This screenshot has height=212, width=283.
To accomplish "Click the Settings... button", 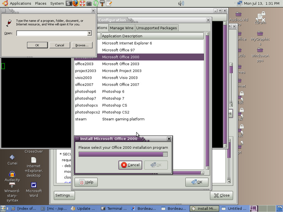I will coord(64,195).
